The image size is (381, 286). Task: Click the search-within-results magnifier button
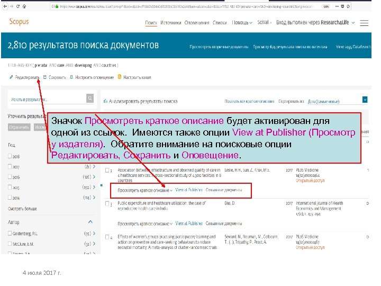coord(90,99)
